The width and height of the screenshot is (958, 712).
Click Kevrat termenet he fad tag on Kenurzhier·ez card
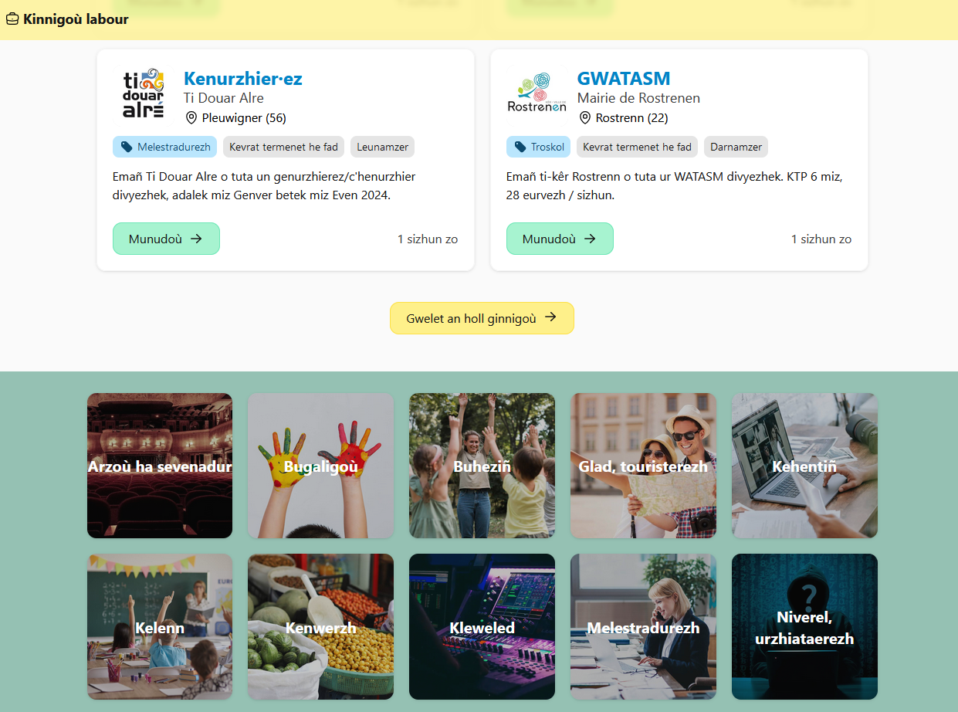(283, 147)
